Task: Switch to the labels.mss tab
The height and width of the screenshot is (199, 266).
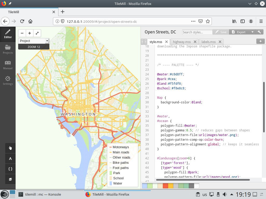Action: pyautogui.click(x=209, y=42)
